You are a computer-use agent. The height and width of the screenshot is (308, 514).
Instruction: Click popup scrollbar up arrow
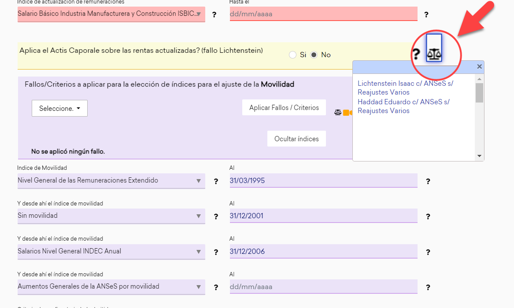[479, 79]
